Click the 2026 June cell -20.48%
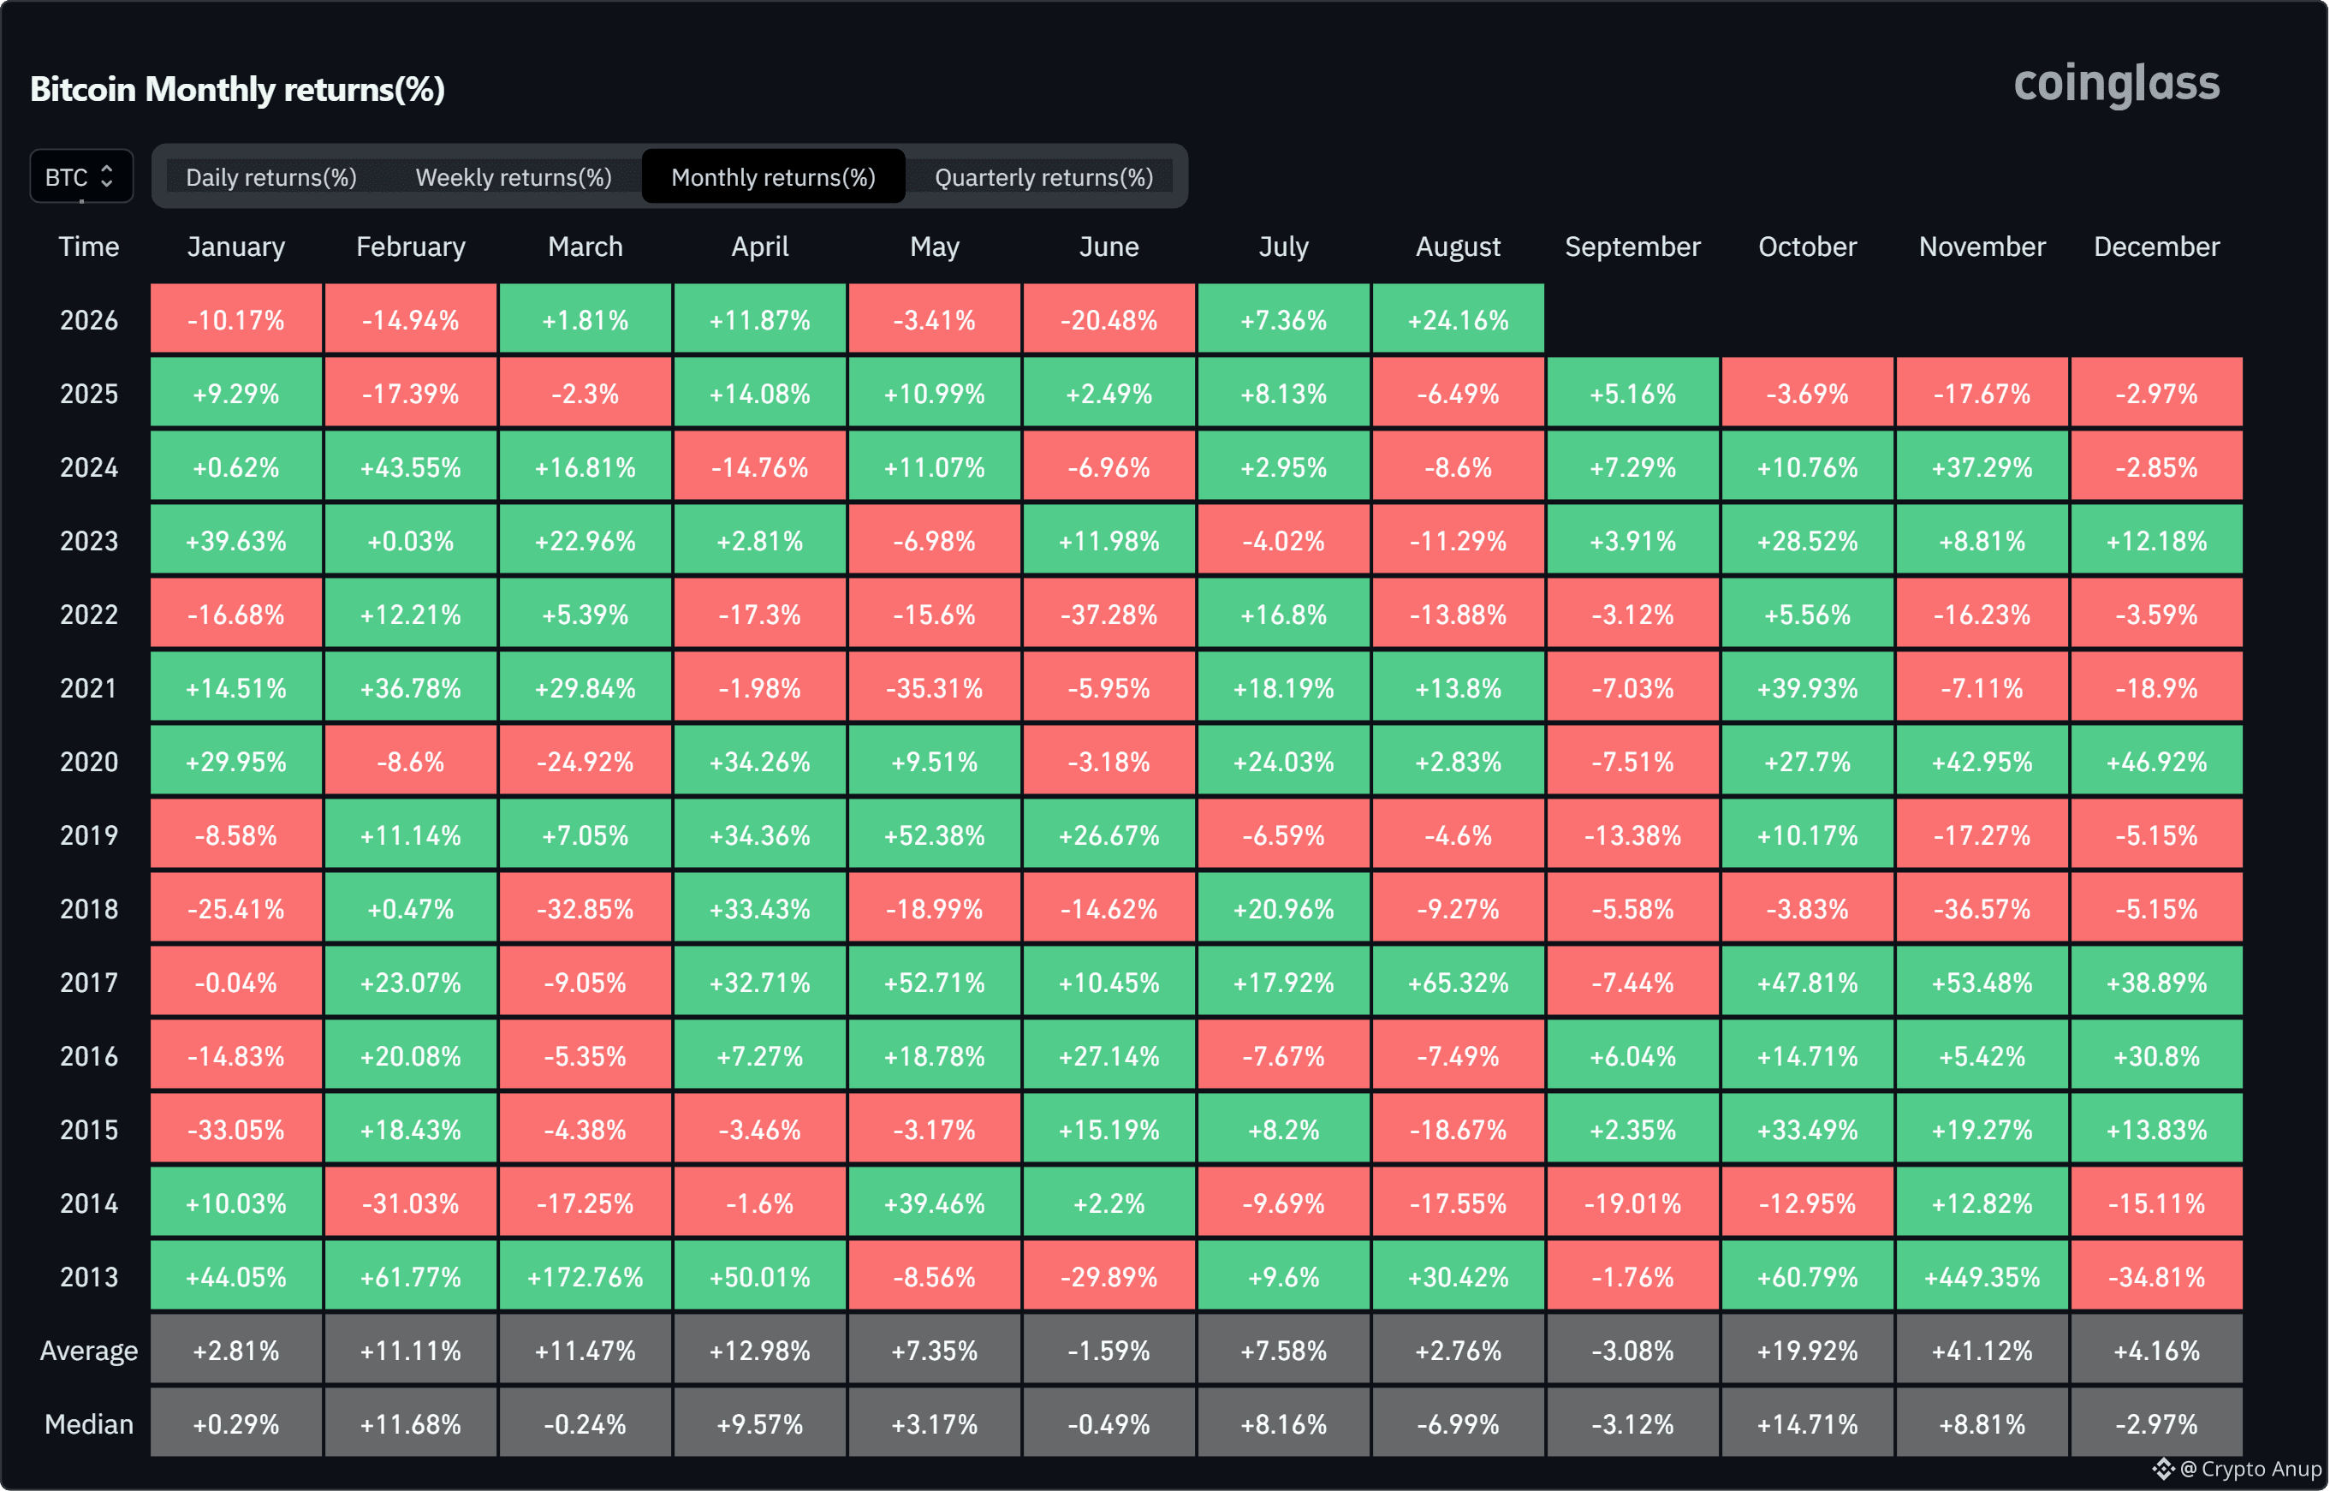The image size is (2330, 1491). click(x=1109, y=318)
